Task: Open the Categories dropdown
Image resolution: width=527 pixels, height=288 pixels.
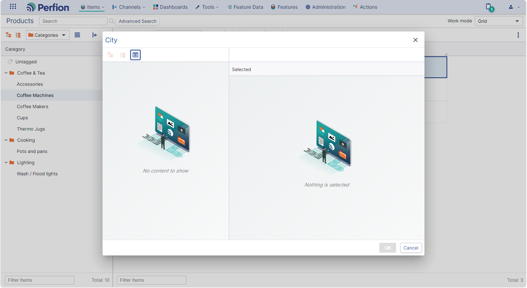Action: (x=48, y=35)
